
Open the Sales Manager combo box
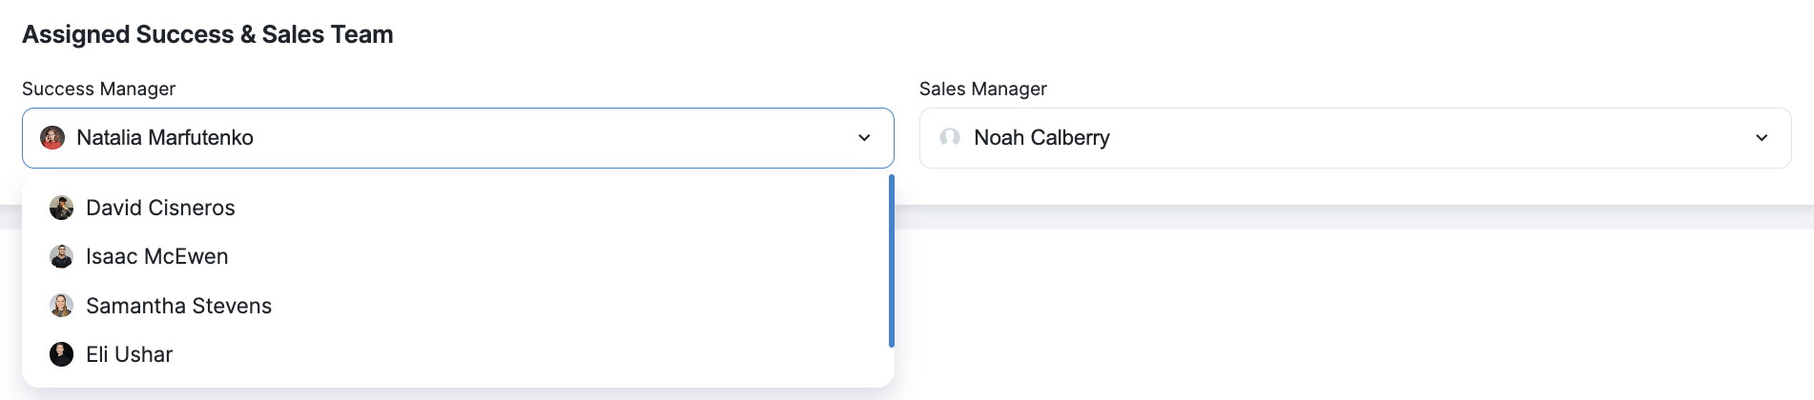(1354, 138)
